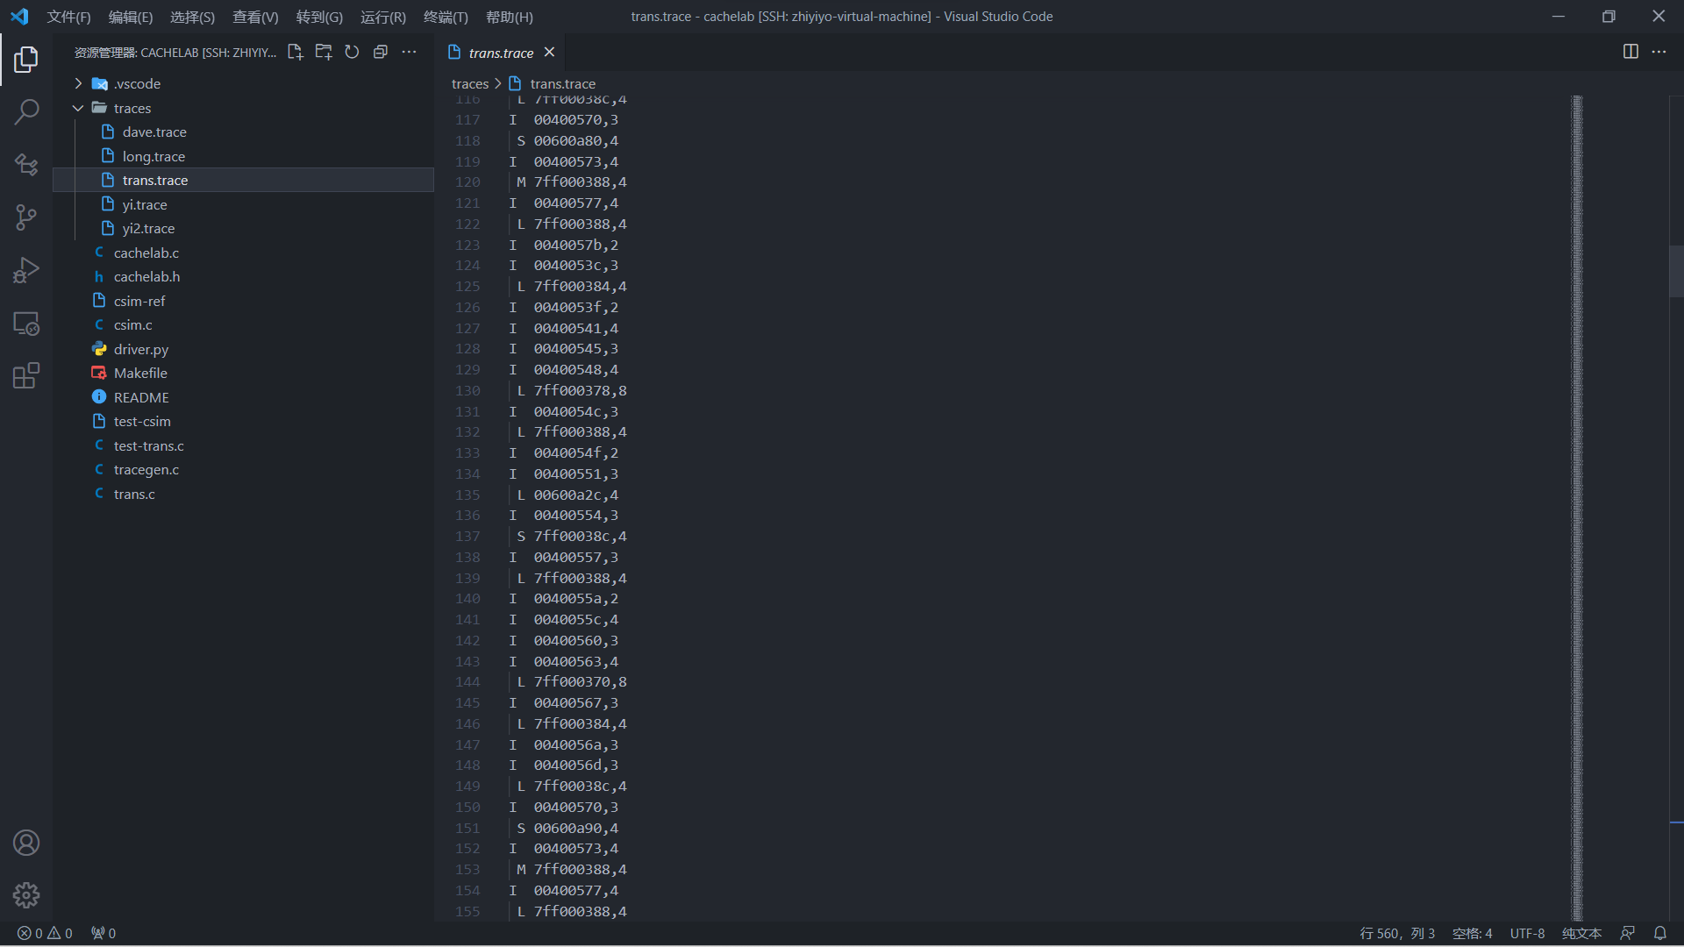
Task: Select the trans.trace editor tab
Action: click(x=501, y=53)
